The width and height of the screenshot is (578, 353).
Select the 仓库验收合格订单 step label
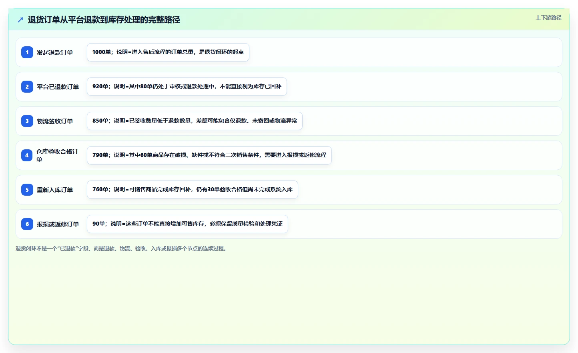coord(58,155)
